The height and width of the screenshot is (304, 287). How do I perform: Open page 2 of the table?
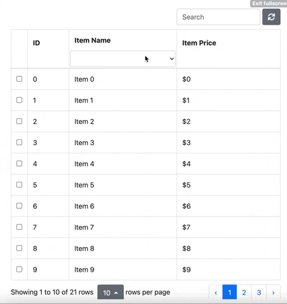click(244, 293)
